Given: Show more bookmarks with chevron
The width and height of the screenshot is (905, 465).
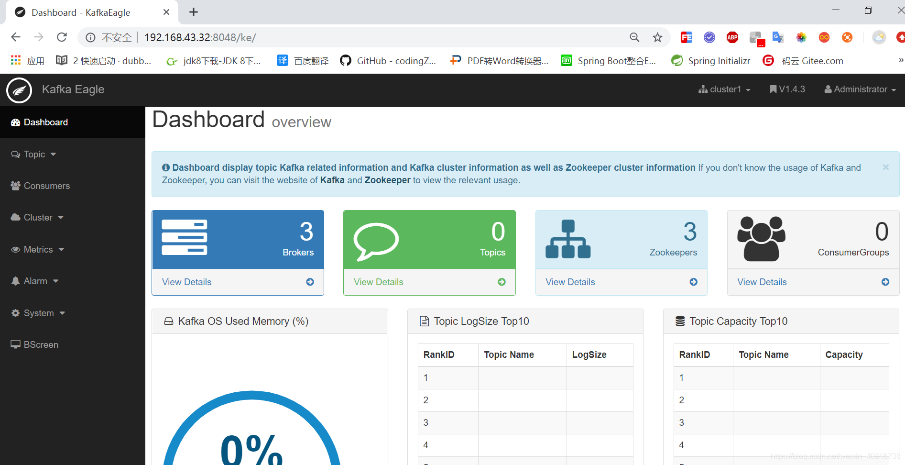Looking at the screenshot, I should [900, 60].
